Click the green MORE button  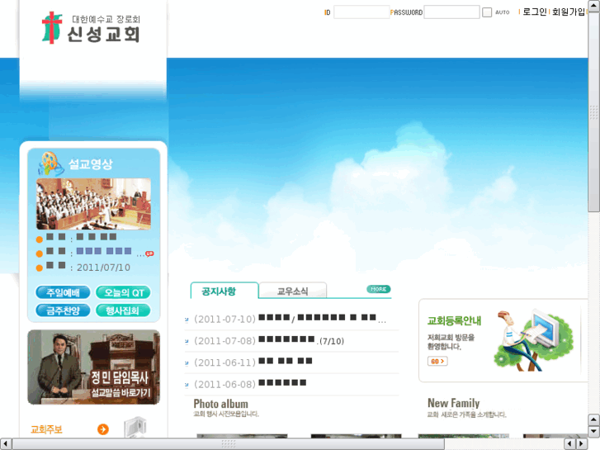379,289
